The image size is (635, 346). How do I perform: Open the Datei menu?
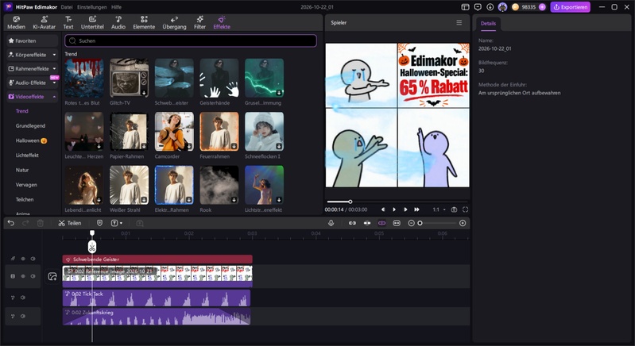[67, 7]
